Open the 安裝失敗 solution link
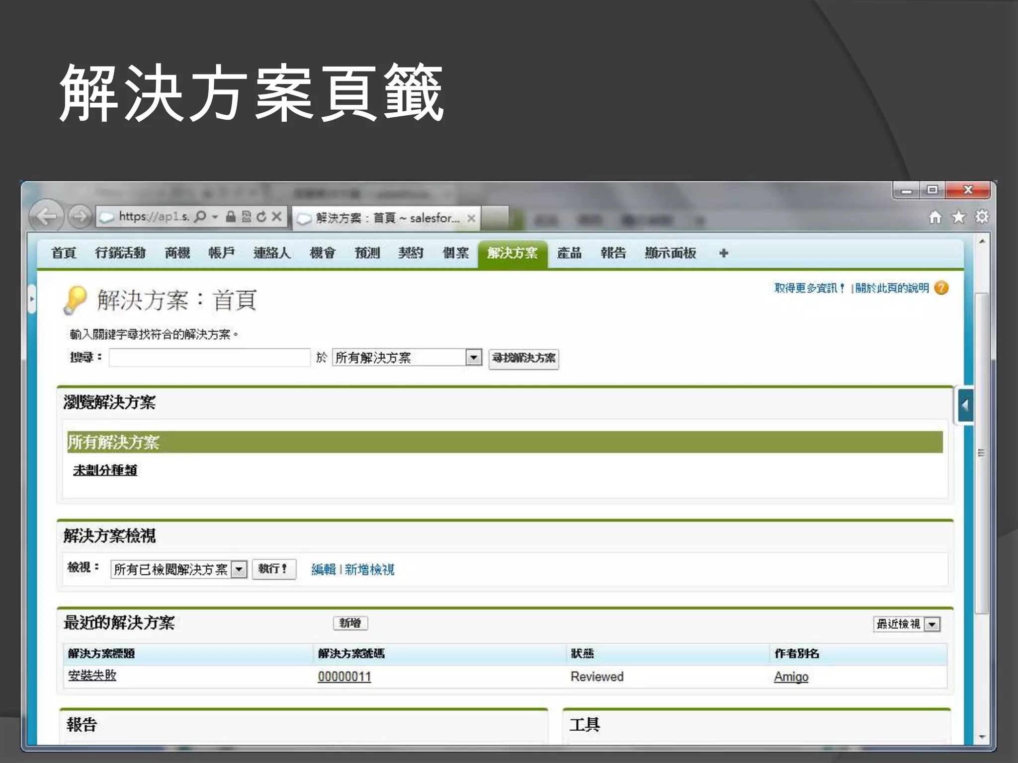 [x=92, y=676]
